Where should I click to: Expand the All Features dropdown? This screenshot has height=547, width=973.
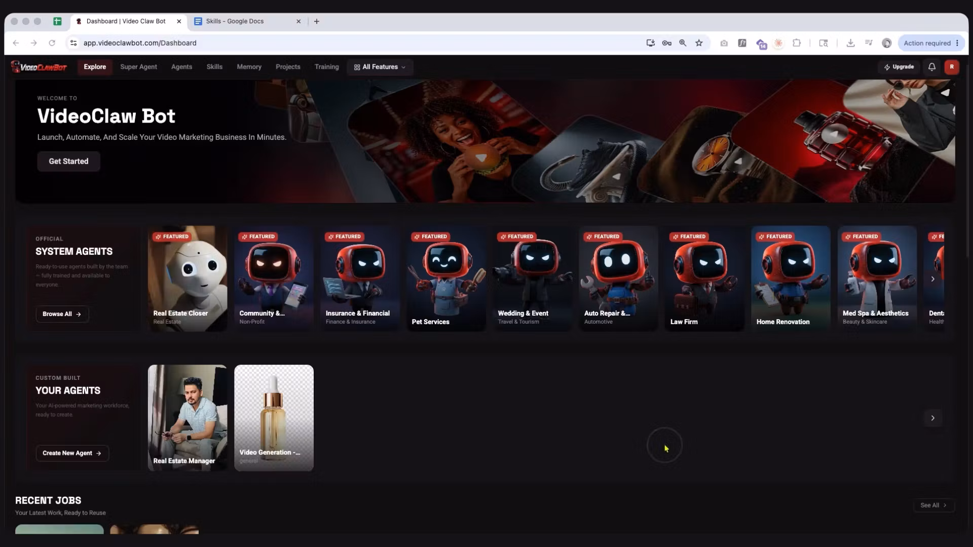coord(380,67)
